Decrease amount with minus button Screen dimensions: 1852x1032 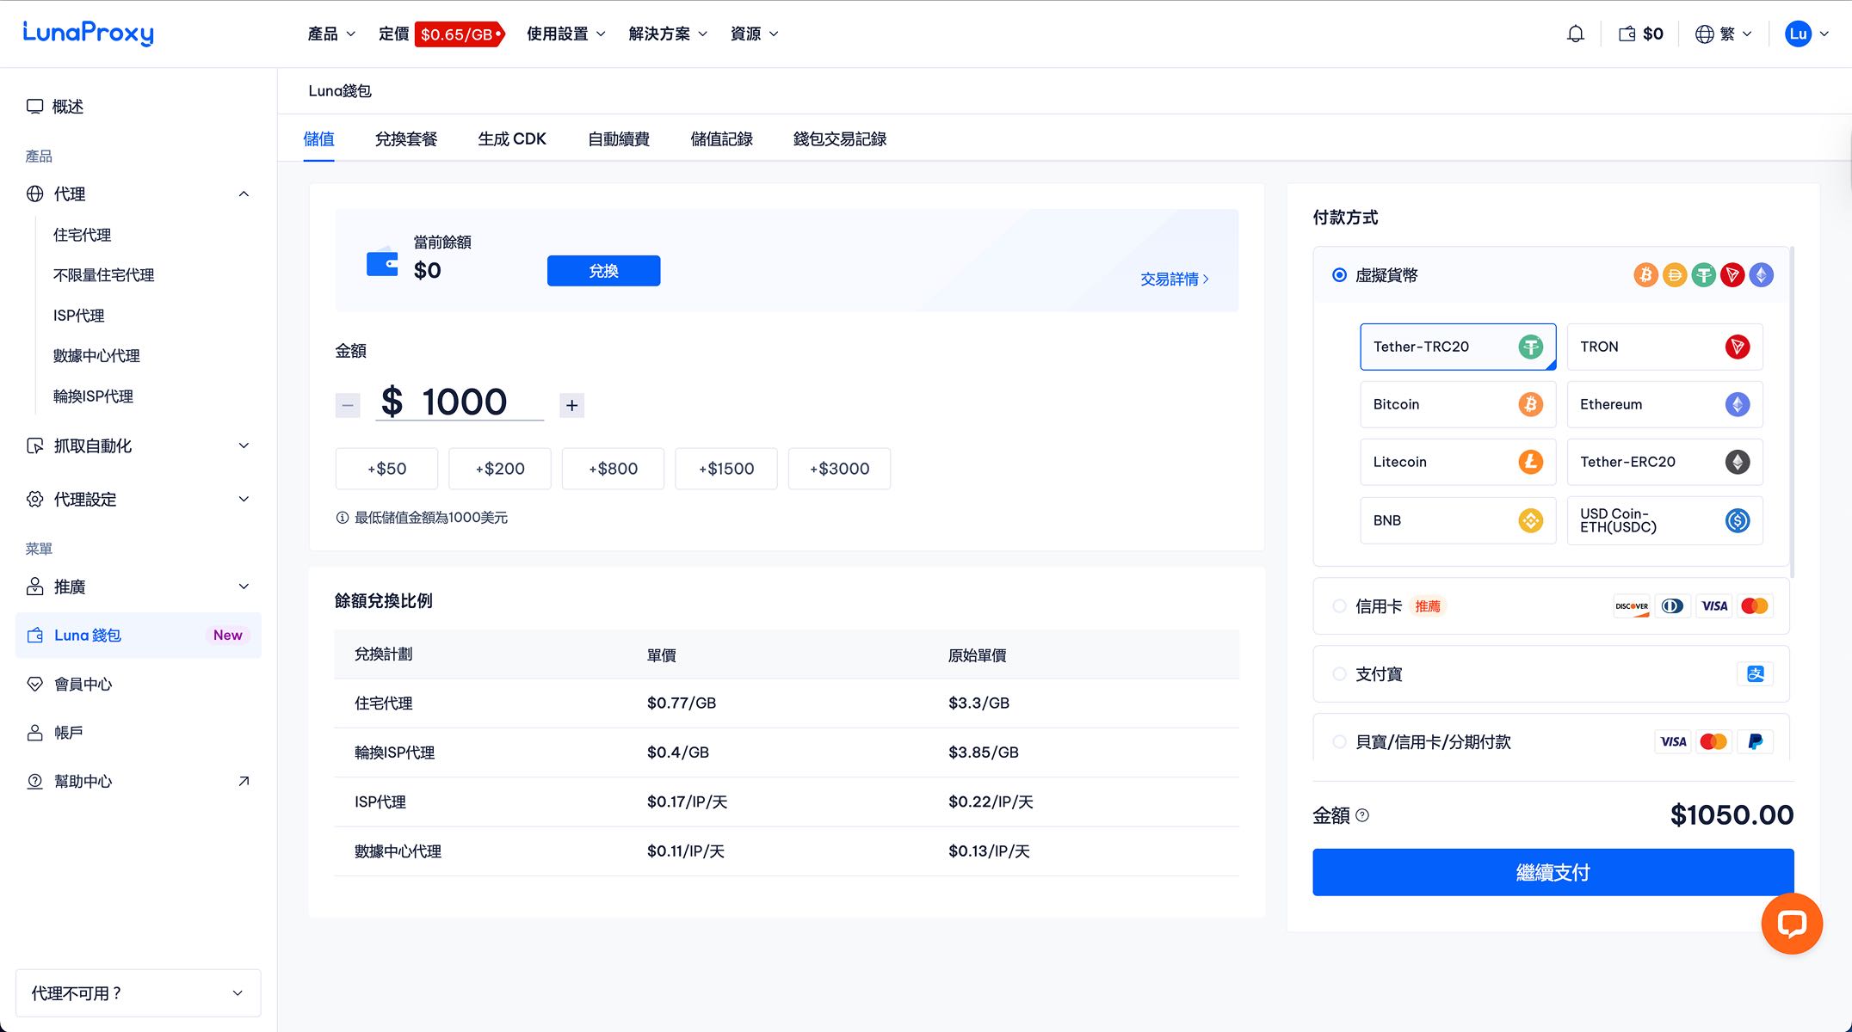348,405
